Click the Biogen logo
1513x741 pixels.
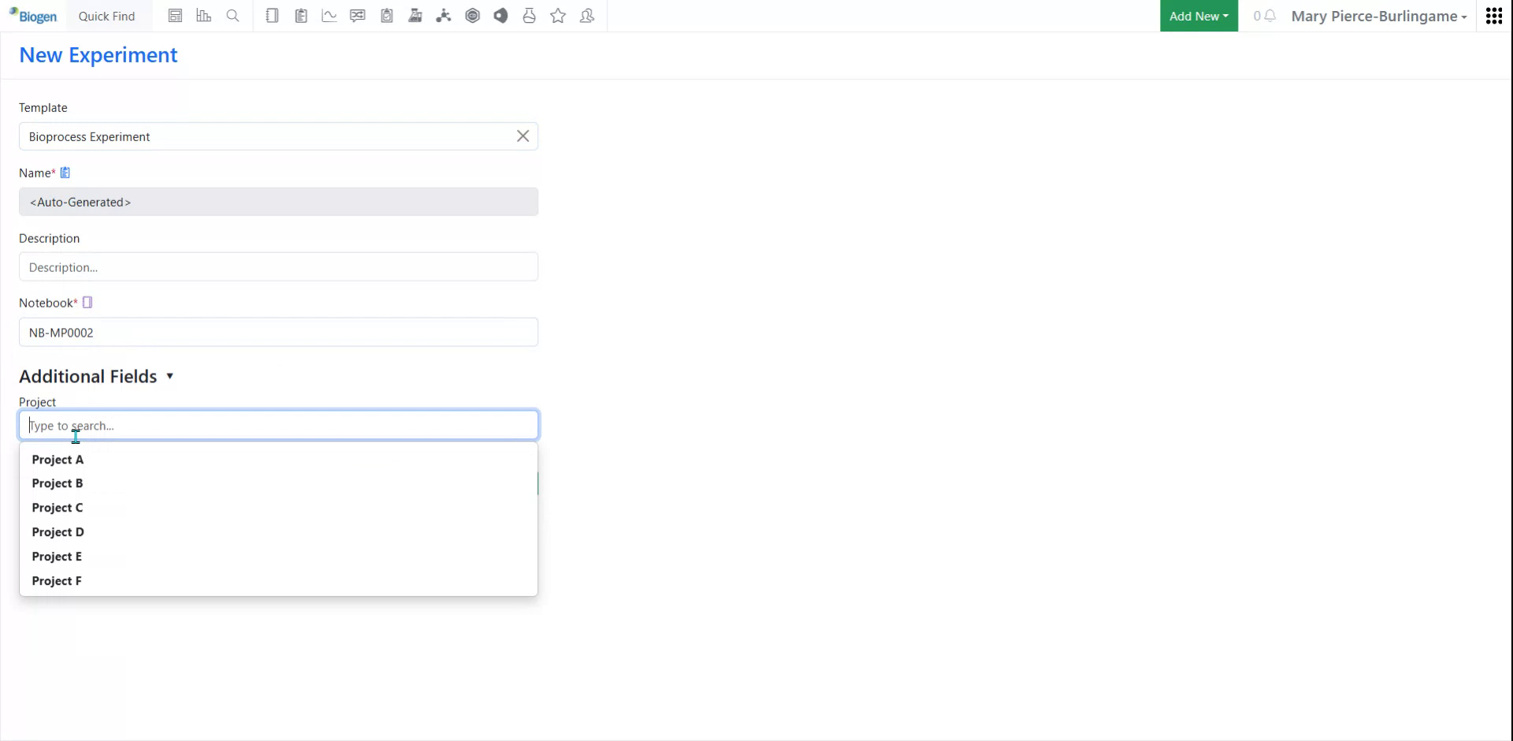pyautogui.click(x=32, y=16)
